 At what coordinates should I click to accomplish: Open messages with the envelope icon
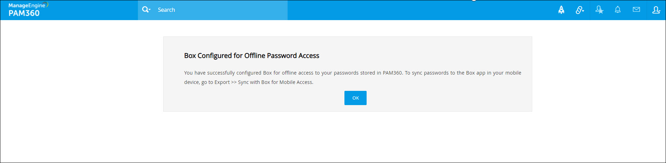point(636,10)
